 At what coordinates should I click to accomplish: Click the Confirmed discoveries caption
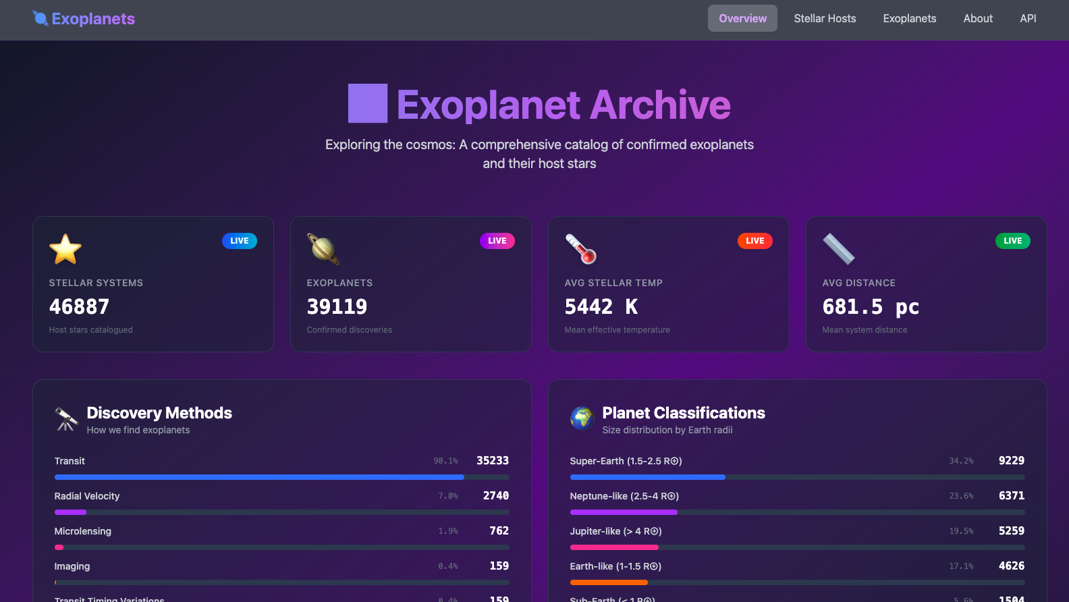(x=350, y=330)
